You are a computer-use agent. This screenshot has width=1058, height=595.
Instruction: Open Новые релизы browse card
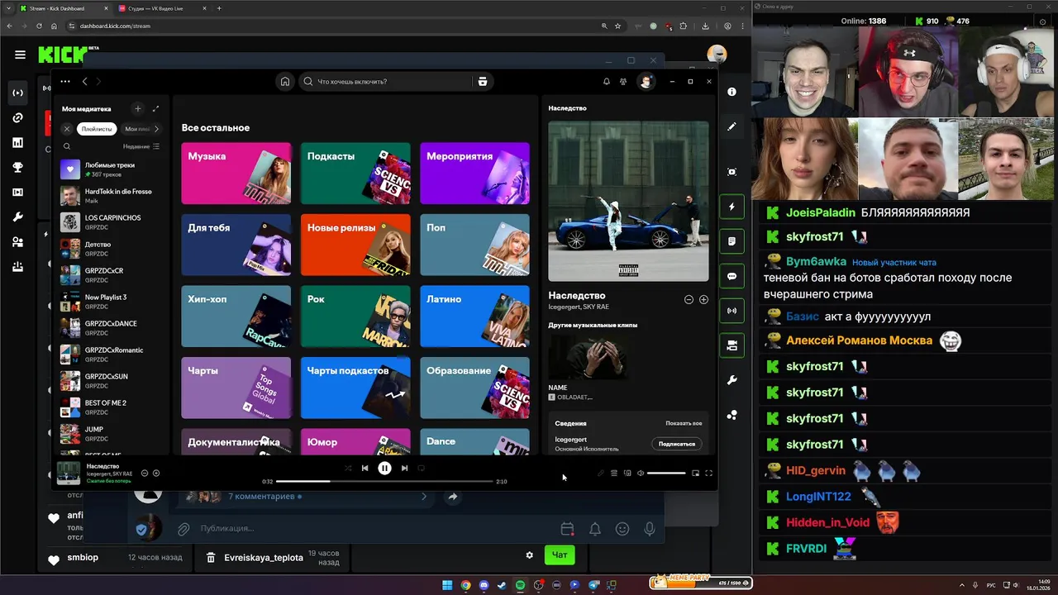pyautogui.click(x=355, y=245)
